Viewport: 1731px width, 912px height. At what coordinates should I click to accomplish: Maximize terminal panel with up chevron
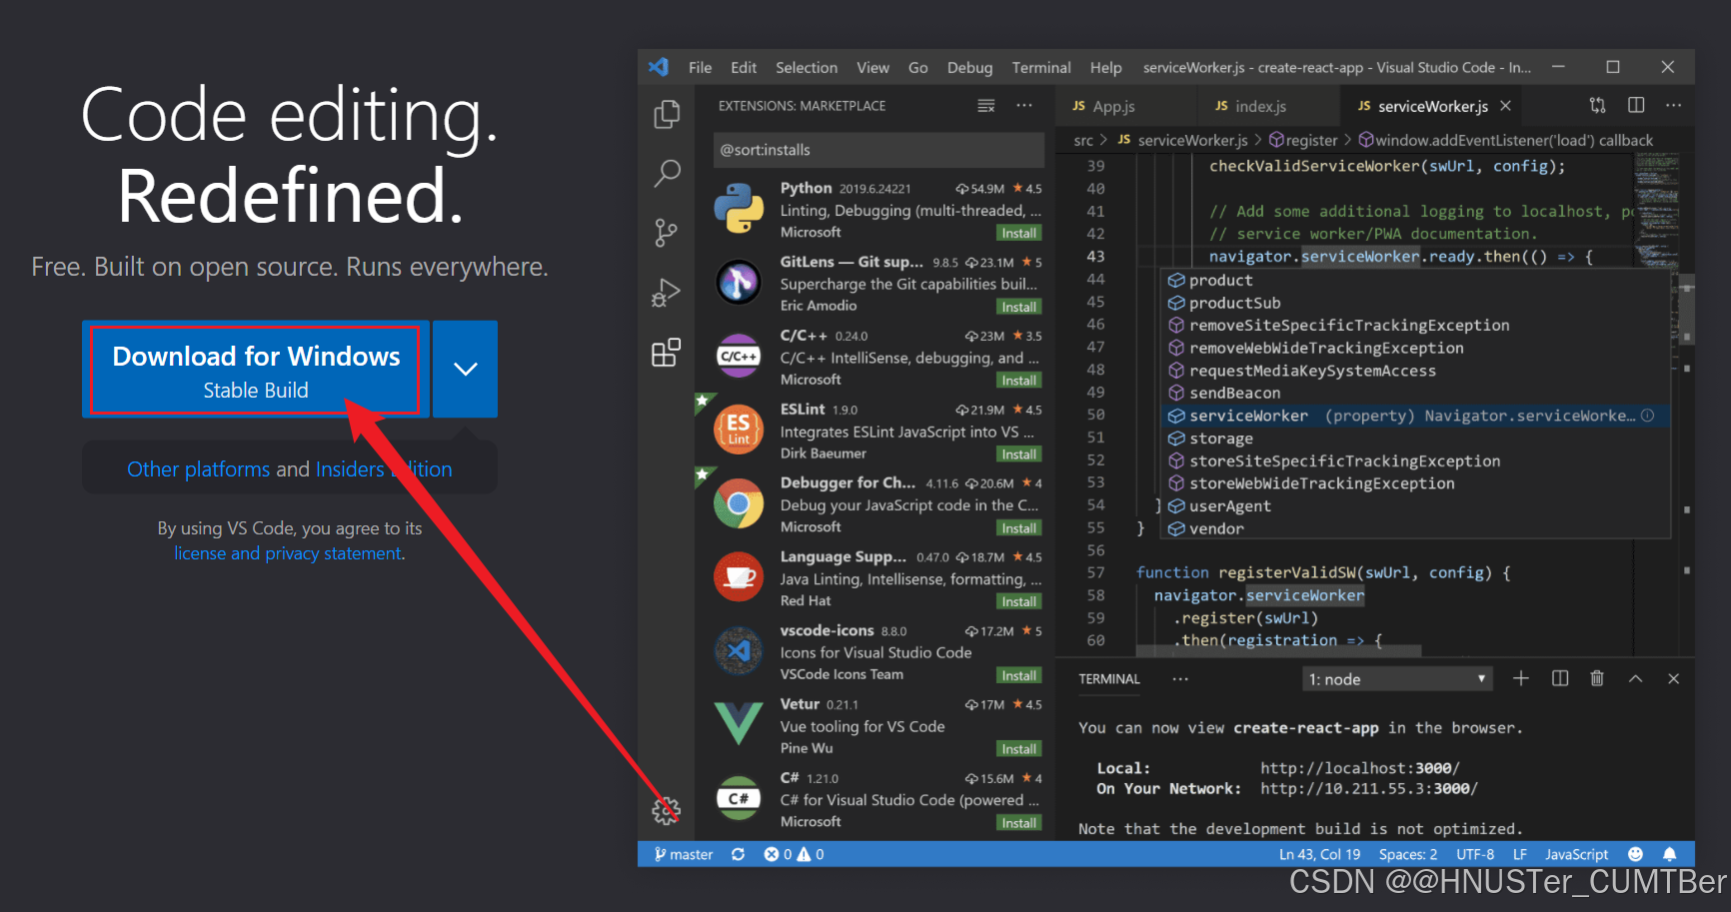point(1635,678)
